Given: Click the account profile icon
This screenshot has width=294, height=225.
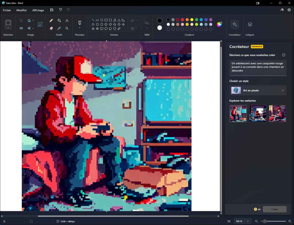Looking at the screenshot, I should 282,10.
